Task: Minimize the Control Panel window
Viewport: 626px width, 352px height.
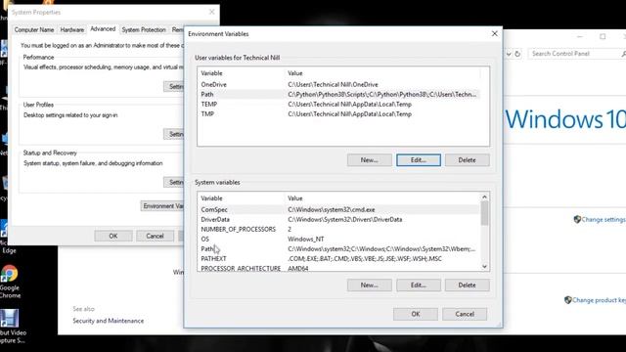Action: coord(580,36)
